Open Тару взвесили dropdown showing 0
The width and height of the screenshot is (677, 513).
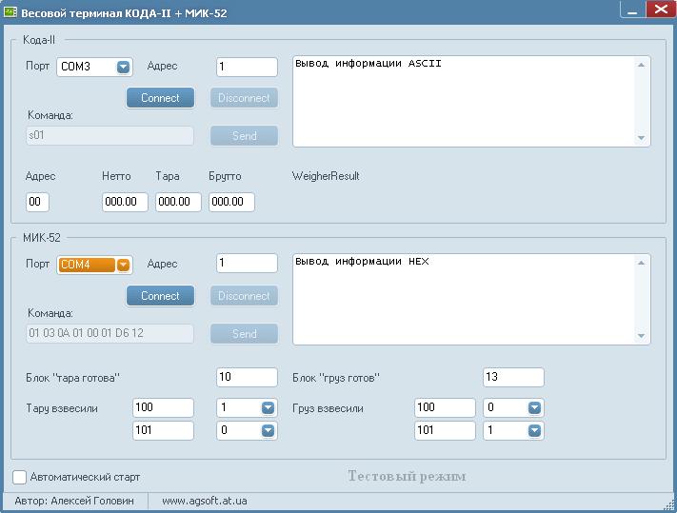click(268, 430)
